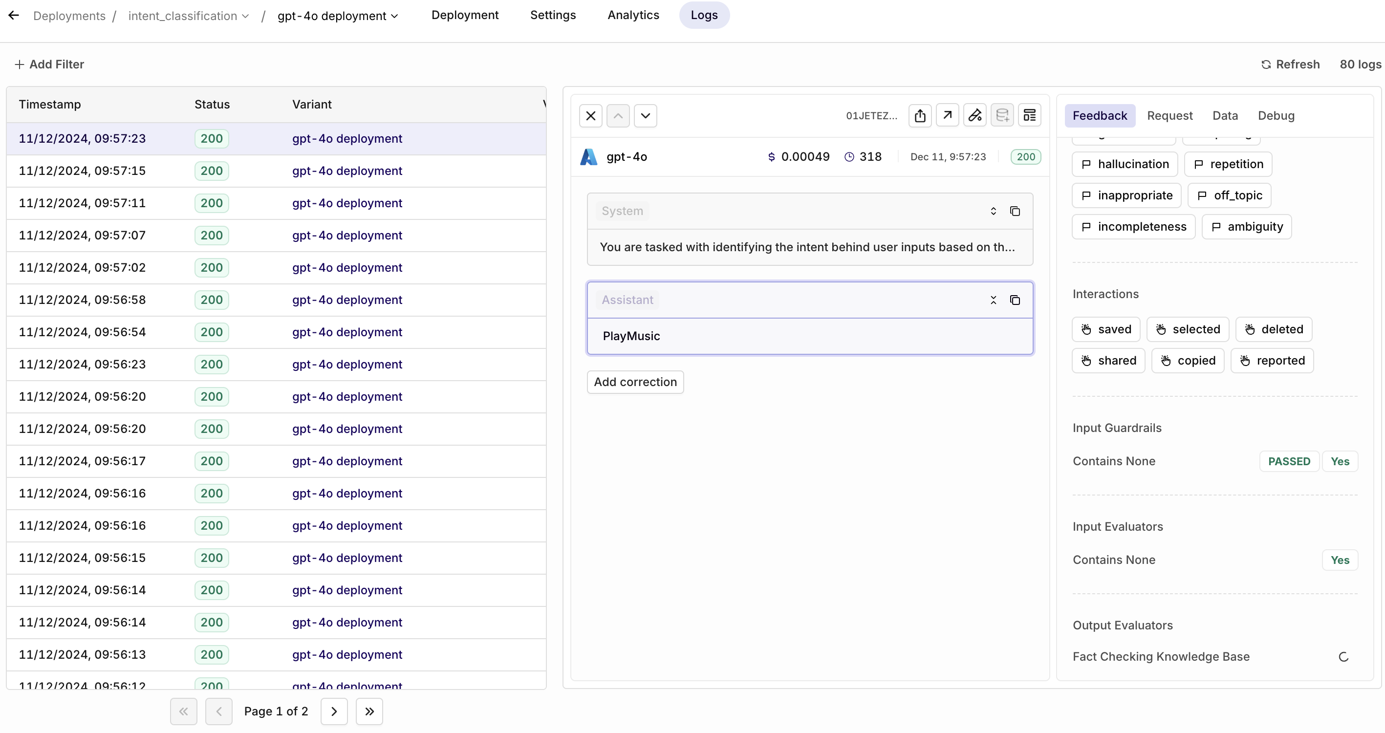This screenshot has width=1385, height=733.
Task: Toggle the saved interaction tag
Action: 1106,329
